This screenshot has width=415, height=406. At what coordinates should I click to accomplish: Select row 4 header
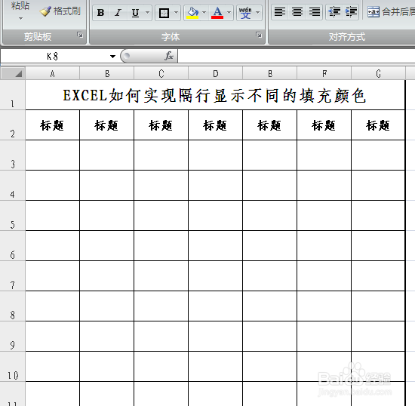click(12, 186)
